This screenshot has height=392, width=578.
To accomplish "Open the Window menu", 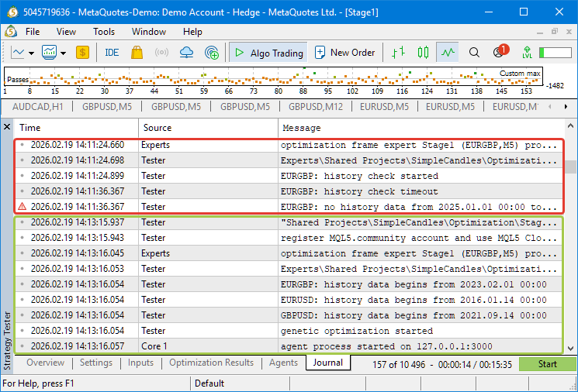I will click(x=149, y=32).
